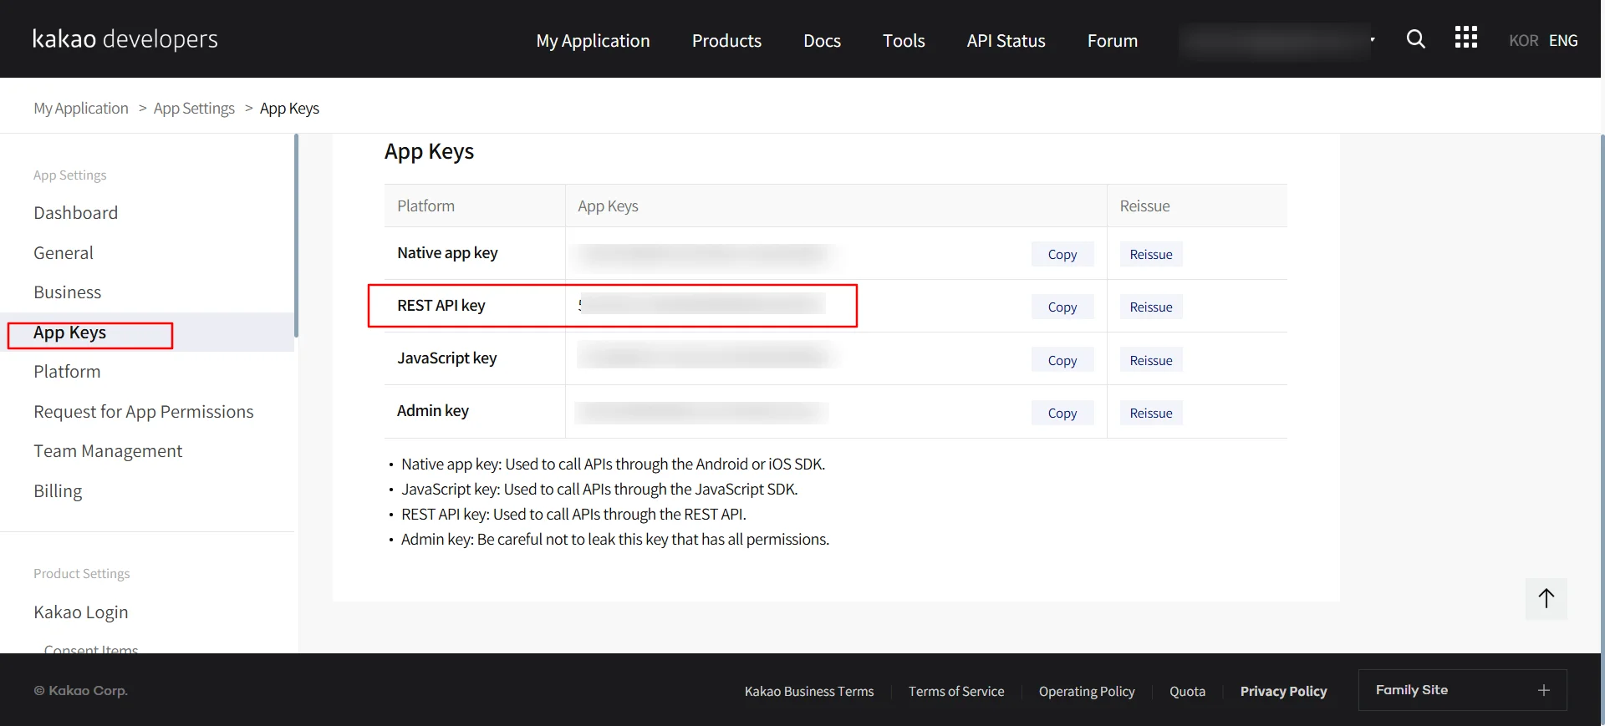Switch language to ENG
1605x726 pixels.
[1563, 41]
